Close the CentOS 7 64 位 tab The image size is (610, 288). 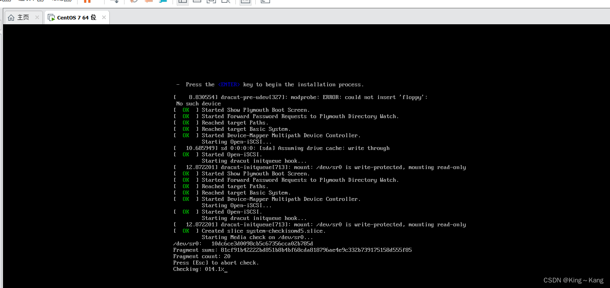coord(104,18)
